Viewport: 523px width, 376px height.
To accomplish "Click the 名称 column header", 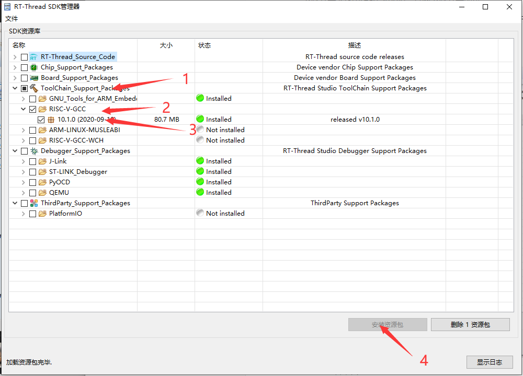I will 19,45.
